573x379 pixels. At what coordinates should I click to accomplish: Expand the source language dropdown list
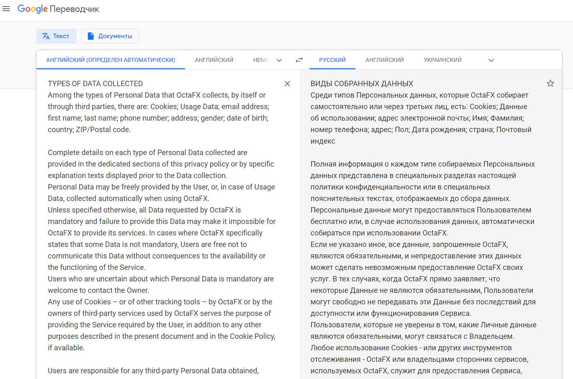point(279,60)
